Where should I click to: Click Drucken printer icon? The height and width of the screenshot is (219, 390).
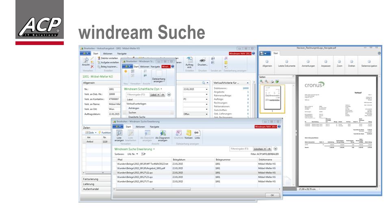pos(202,60)
